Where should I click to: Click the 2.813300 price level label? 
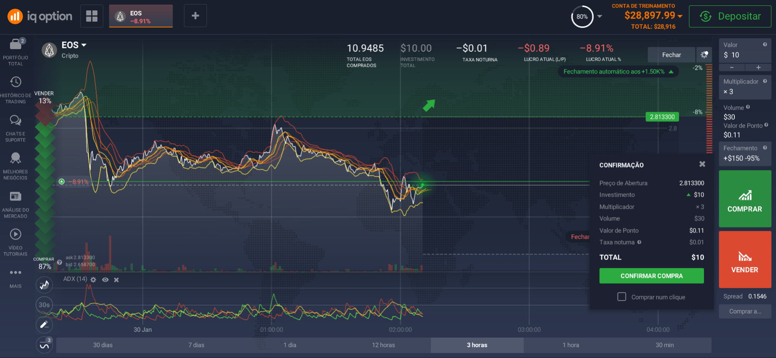[662, 117]
